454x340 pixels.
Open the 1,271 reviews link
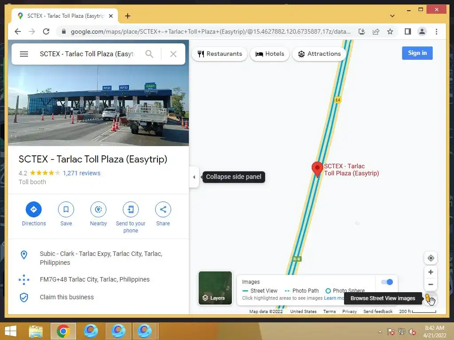point(82,173)
